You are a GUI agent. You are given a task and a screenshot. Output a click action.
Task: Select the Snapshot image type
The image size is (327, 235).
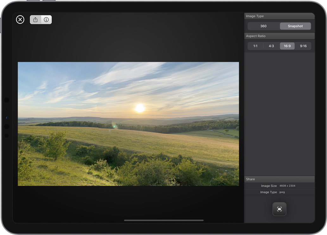pyautogui.click(x=295, y=26)
